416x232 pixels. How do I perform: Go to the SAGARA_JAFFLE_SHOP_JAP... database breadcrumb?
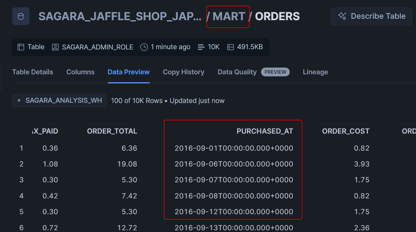pos(120,16)
